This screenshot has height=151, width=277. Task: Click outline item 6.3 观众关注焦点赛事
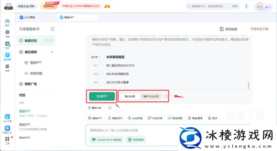click(x=117, y=82)
